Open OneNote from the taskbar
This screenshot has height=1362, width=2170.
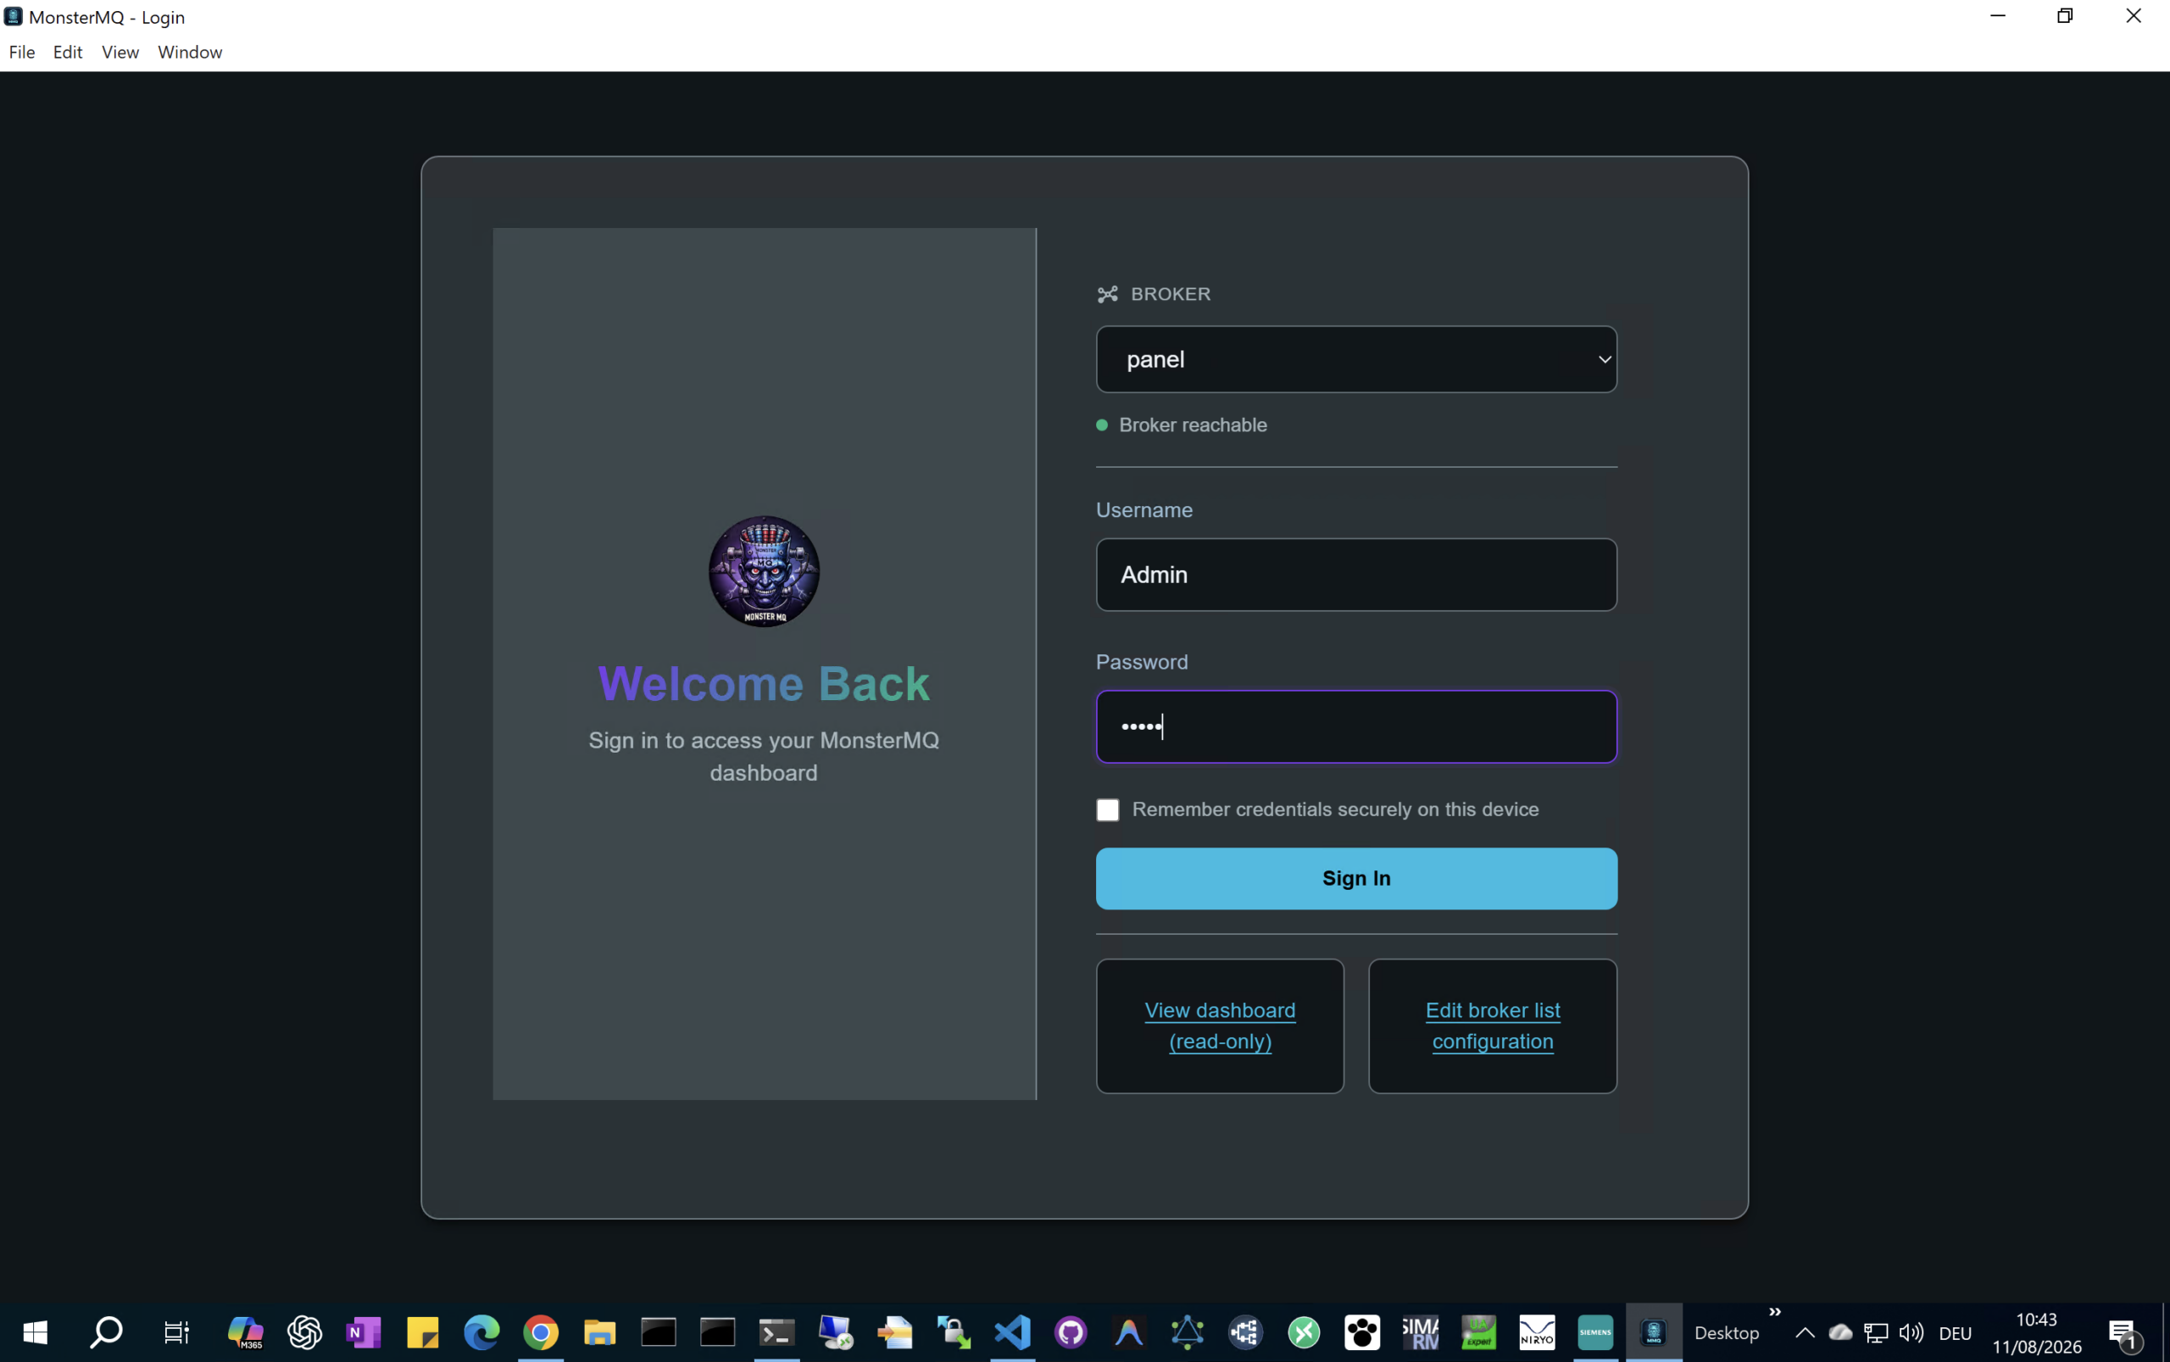(x=363, y=1332)
